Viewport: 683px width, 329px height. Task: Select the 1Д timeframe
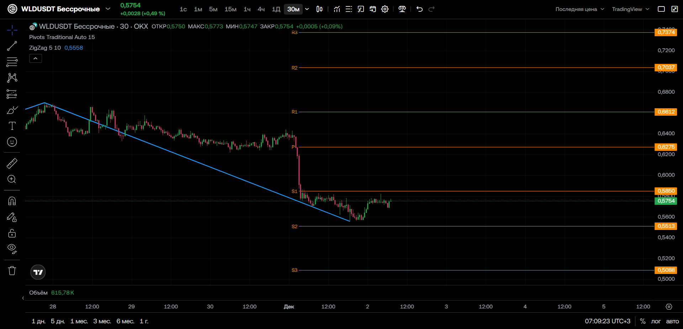click(276, 9)
